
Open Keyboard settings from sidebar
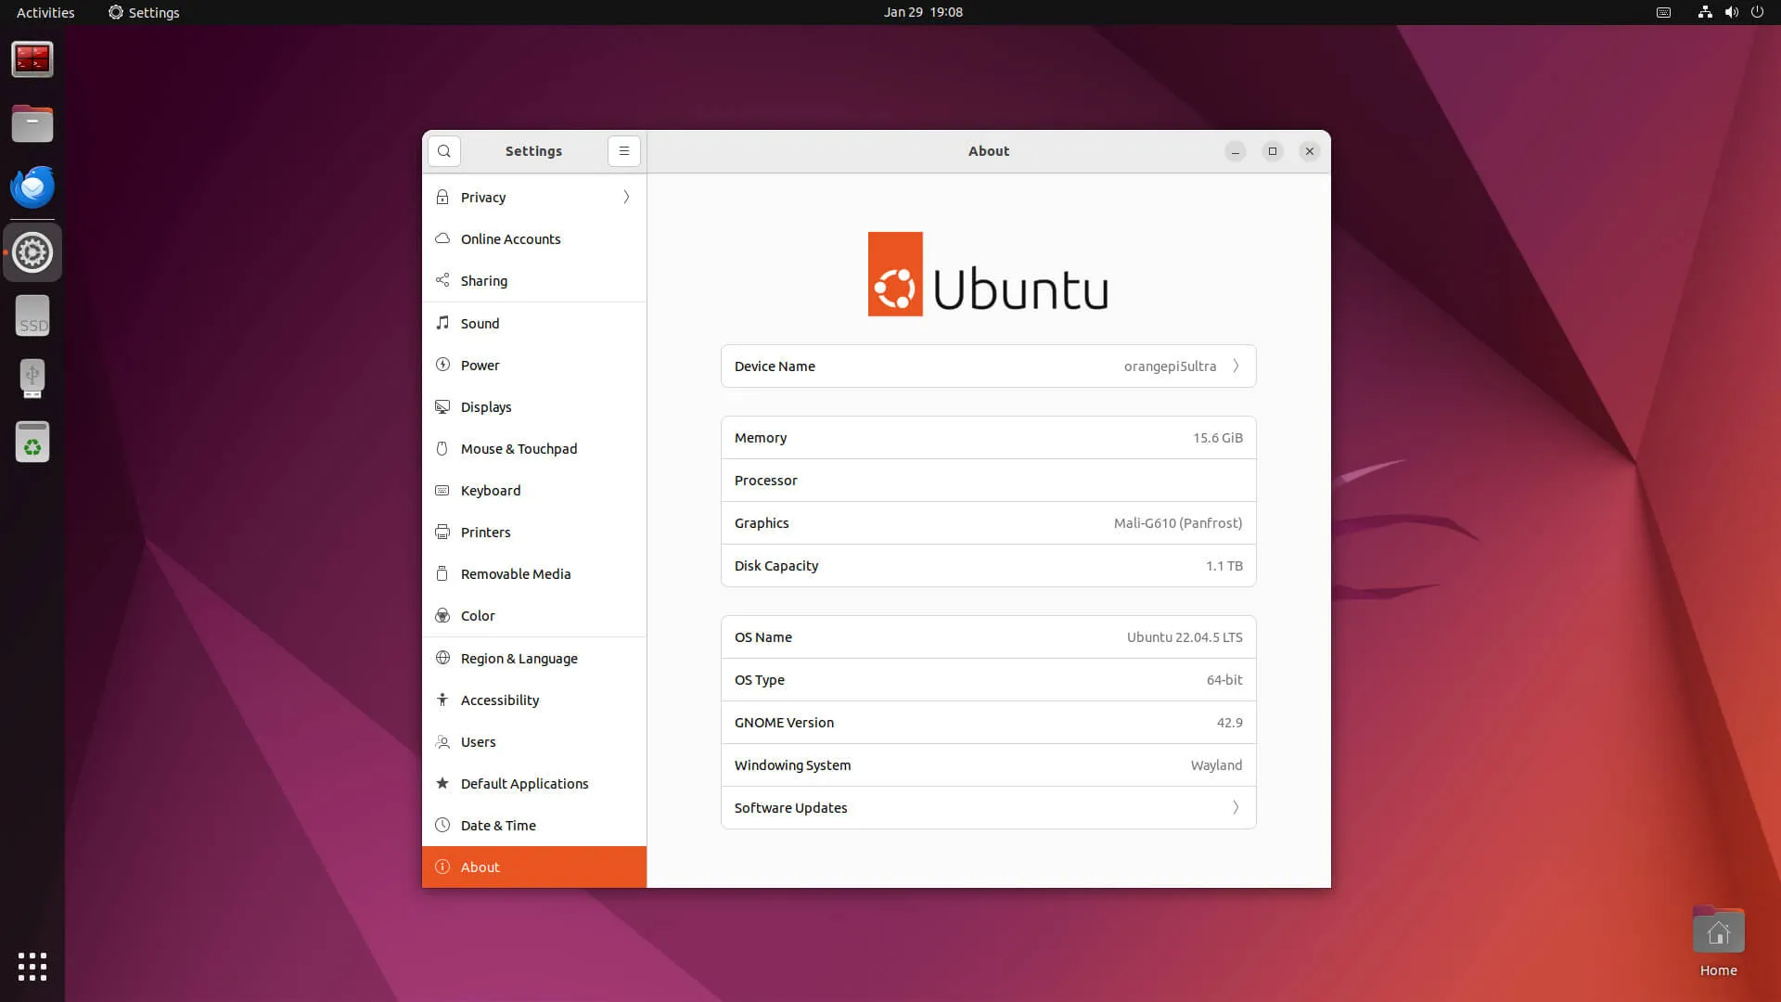[x=491, y=491]
